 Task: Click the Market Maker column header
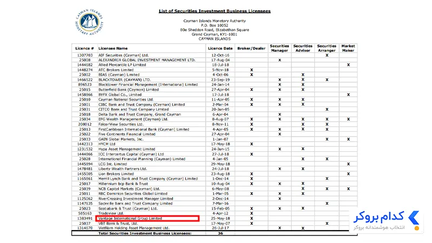[x=348, y=48]
